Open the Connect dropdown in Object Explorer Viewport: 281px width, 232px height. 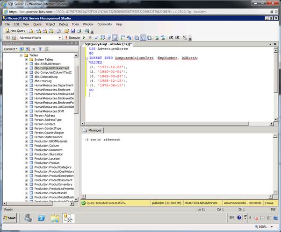pos(11,49)
